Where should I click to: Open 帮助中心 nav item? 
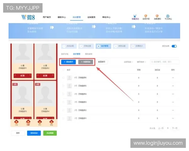click(x=106, y=17)
